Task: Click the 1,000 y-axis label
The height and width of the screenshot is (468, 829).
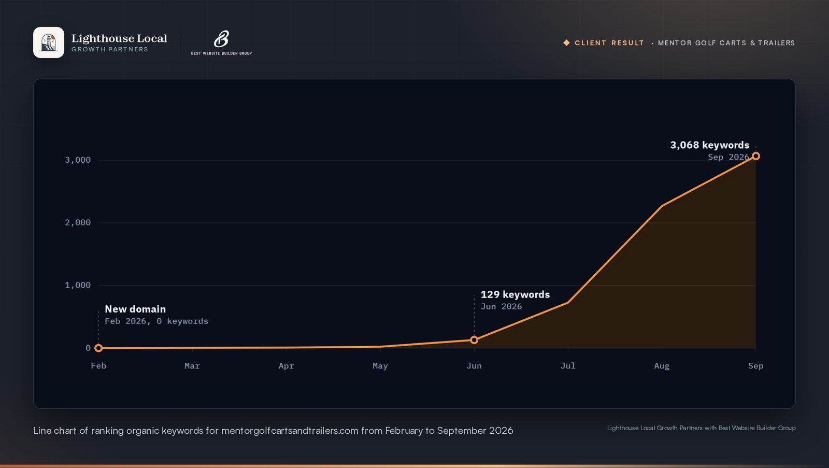Action: coord(78,285)
